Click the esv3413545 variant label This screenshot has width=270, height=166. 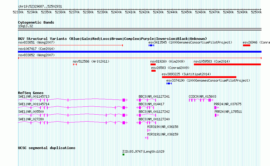point(190,42)
